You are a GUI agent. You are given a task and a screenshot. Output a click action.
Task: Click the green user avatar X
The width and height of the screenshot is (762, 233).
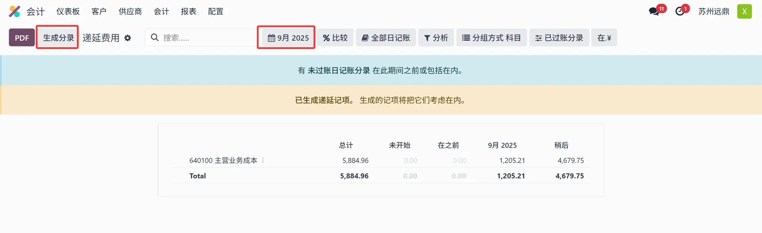(744, 11)
